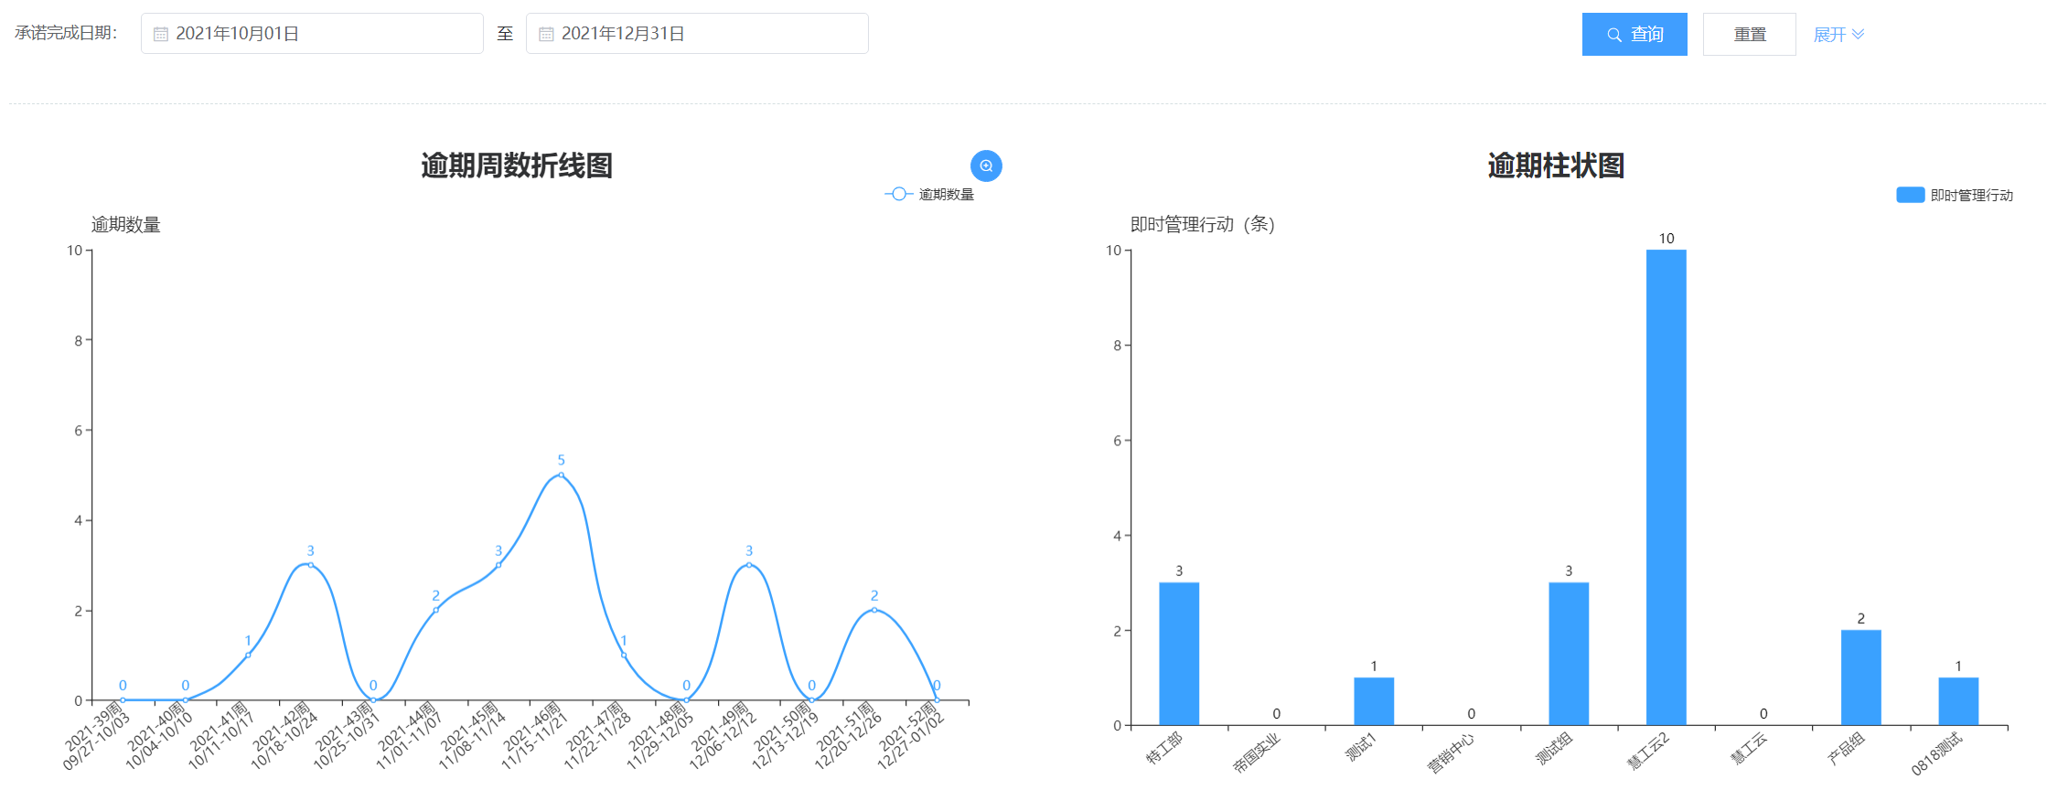
Task: Toggle the 逾期数量 legend series
Action: click(929, 194)
